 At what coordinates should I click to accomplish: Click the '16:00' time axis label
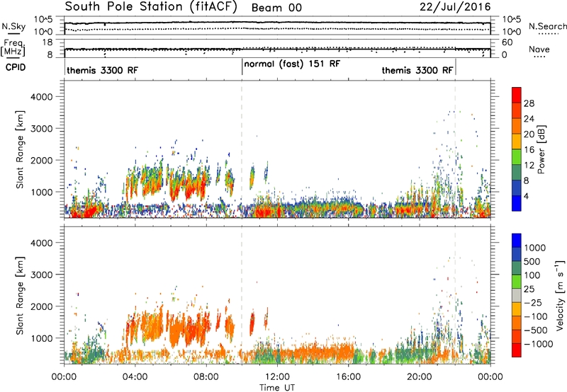(348, 377)
